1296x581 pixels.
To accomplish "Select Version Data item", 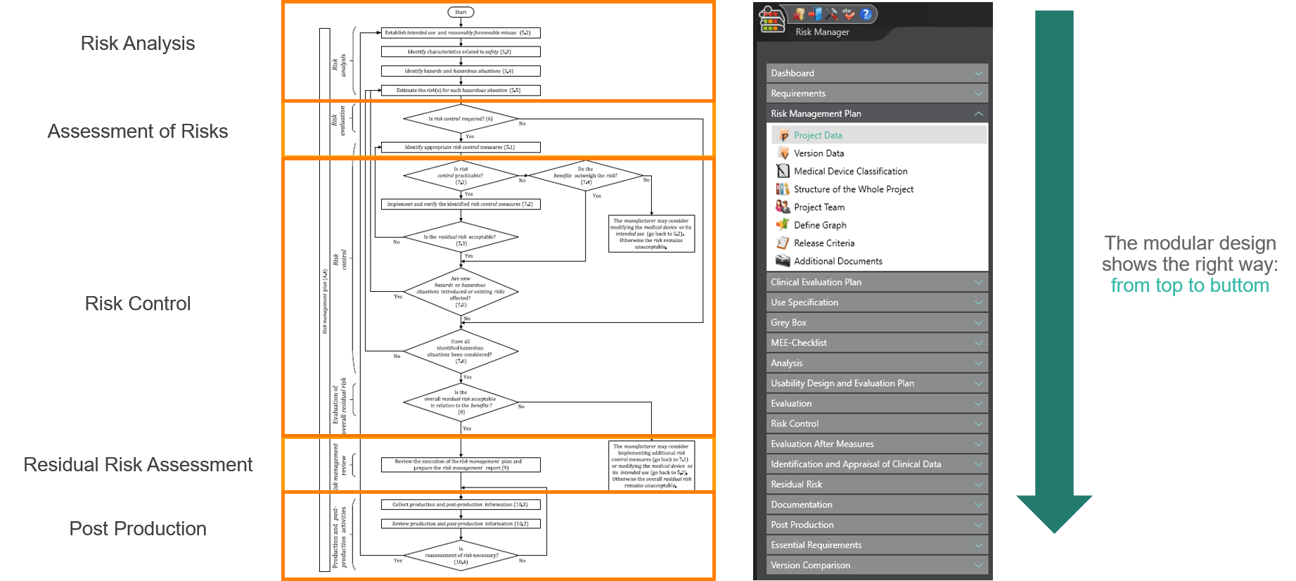I will point(819,153).
